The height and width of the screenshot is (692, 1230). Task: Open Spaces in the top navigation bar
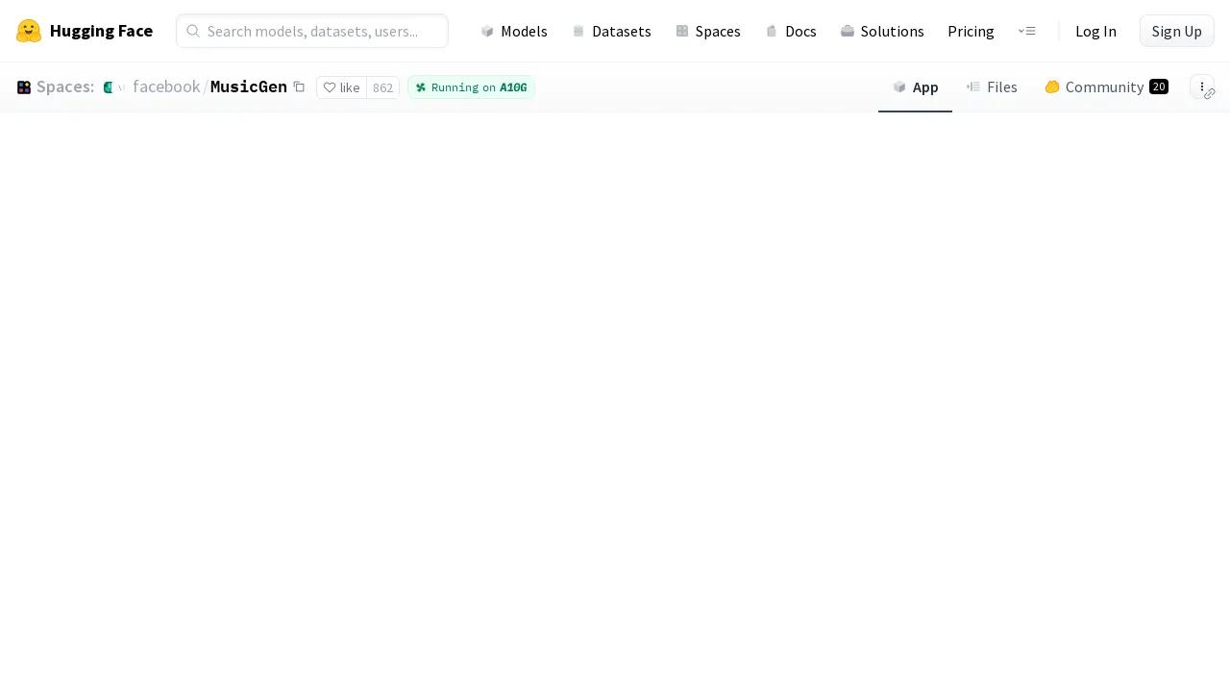[708, 31]
